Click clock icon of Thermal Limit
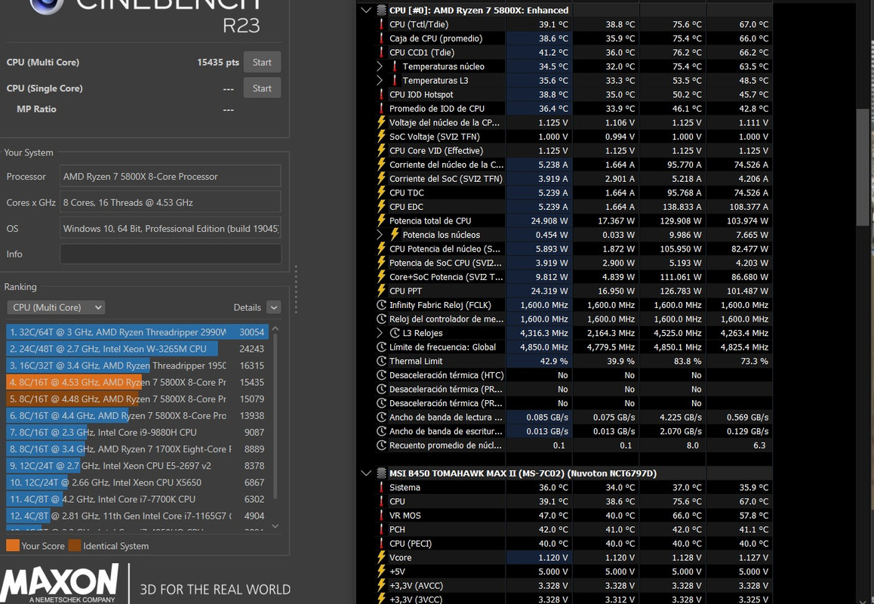Image resolution: width=874 pixels, height=604 pixels. (x=381, y=361)
